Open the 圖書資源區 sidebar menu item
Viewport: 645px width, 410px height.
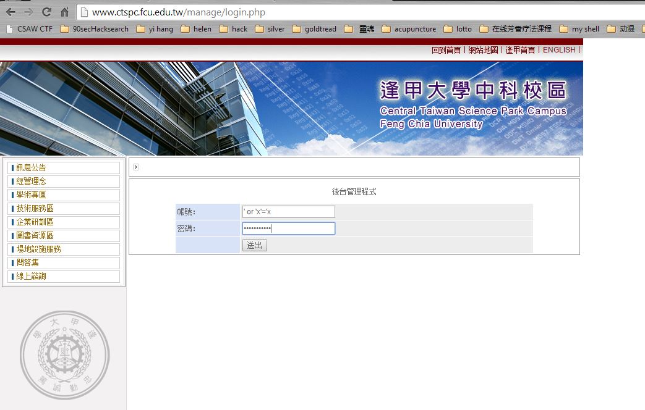[x=64, y=235]
